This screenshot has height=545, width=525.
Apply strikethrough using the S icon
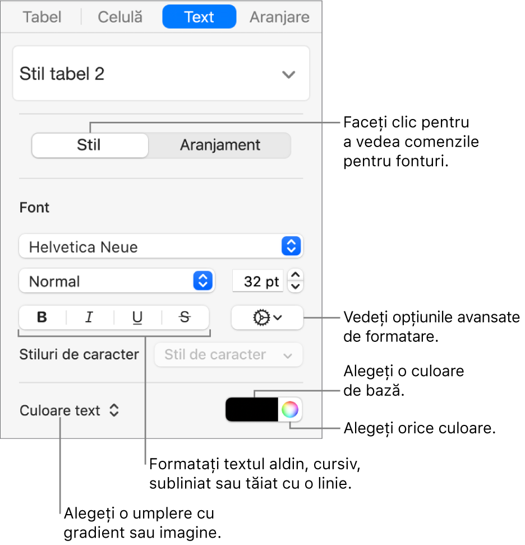(185, 318)
